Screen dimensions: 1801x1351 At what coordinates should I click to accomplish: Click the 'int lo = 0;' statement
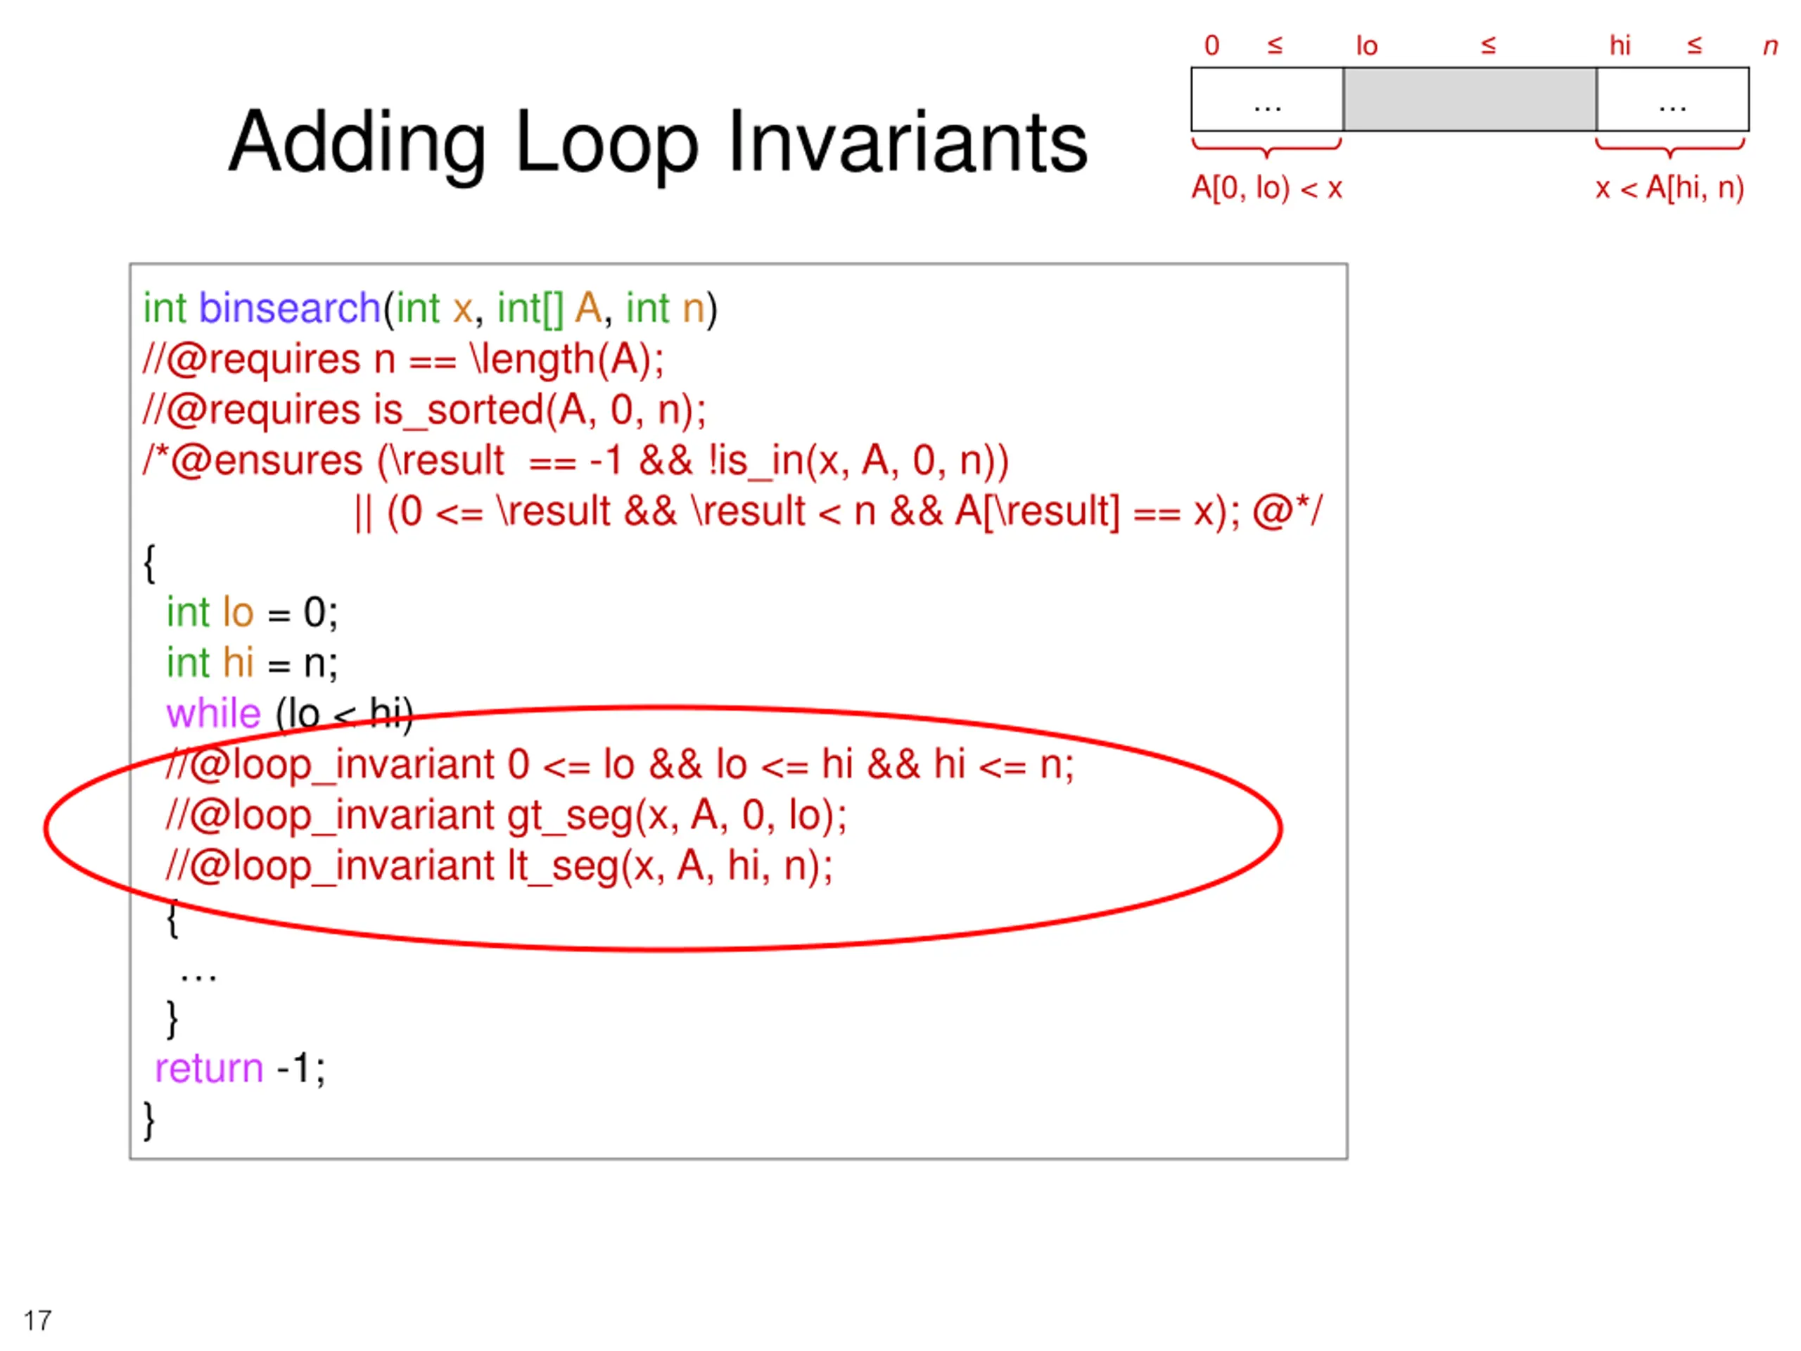[x=252, y=612]
